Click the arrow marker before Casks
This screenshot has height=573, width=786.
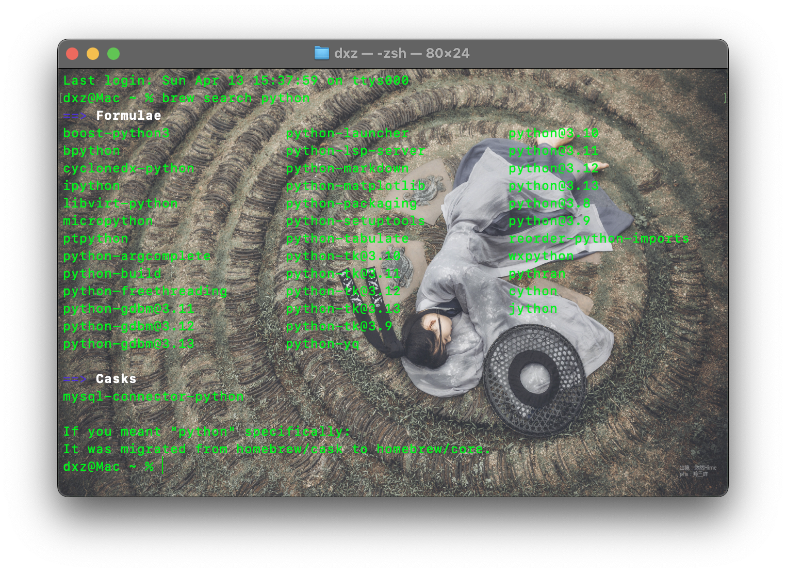[75, 379]
